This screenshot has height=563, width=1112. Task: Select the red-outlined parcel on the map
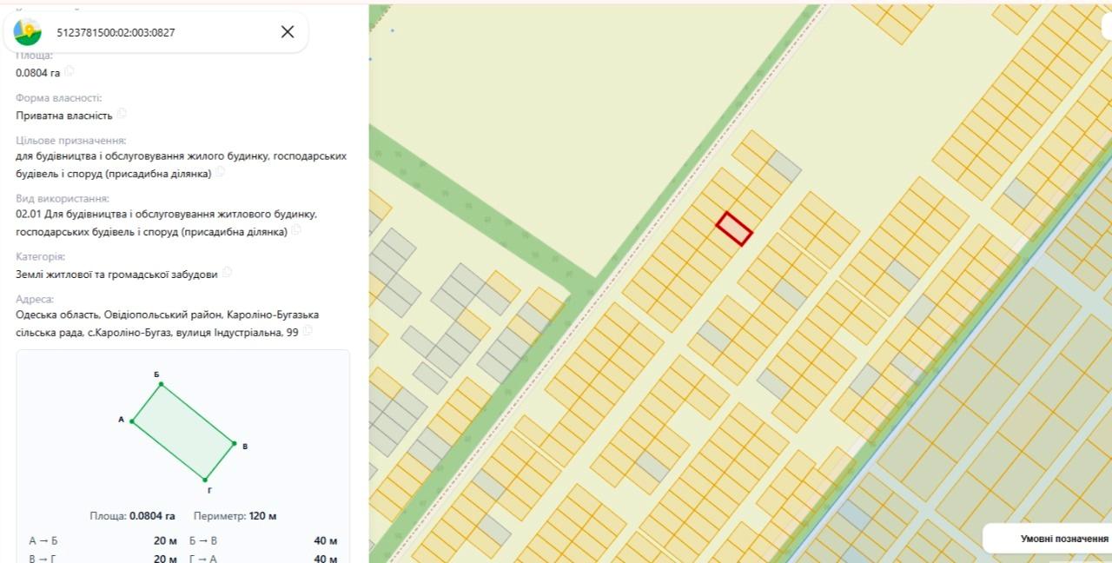pyautogui.click(x=734, y=229)
